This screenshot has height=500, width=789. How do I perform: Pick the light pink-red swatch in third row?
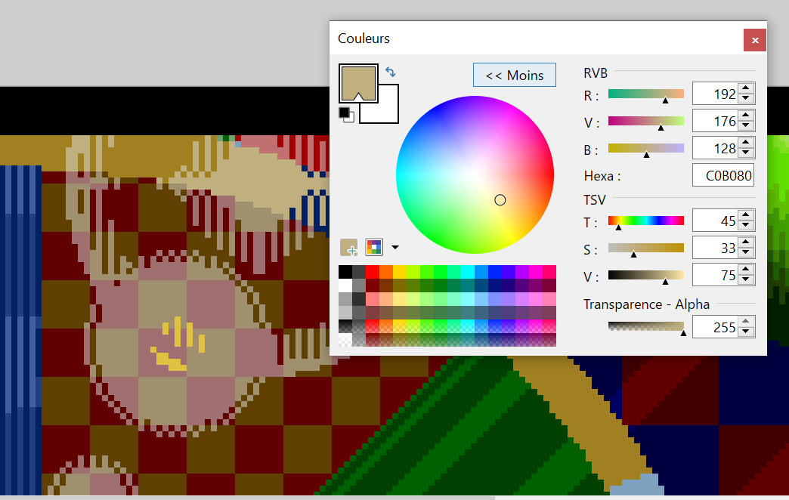coord(373,299)
